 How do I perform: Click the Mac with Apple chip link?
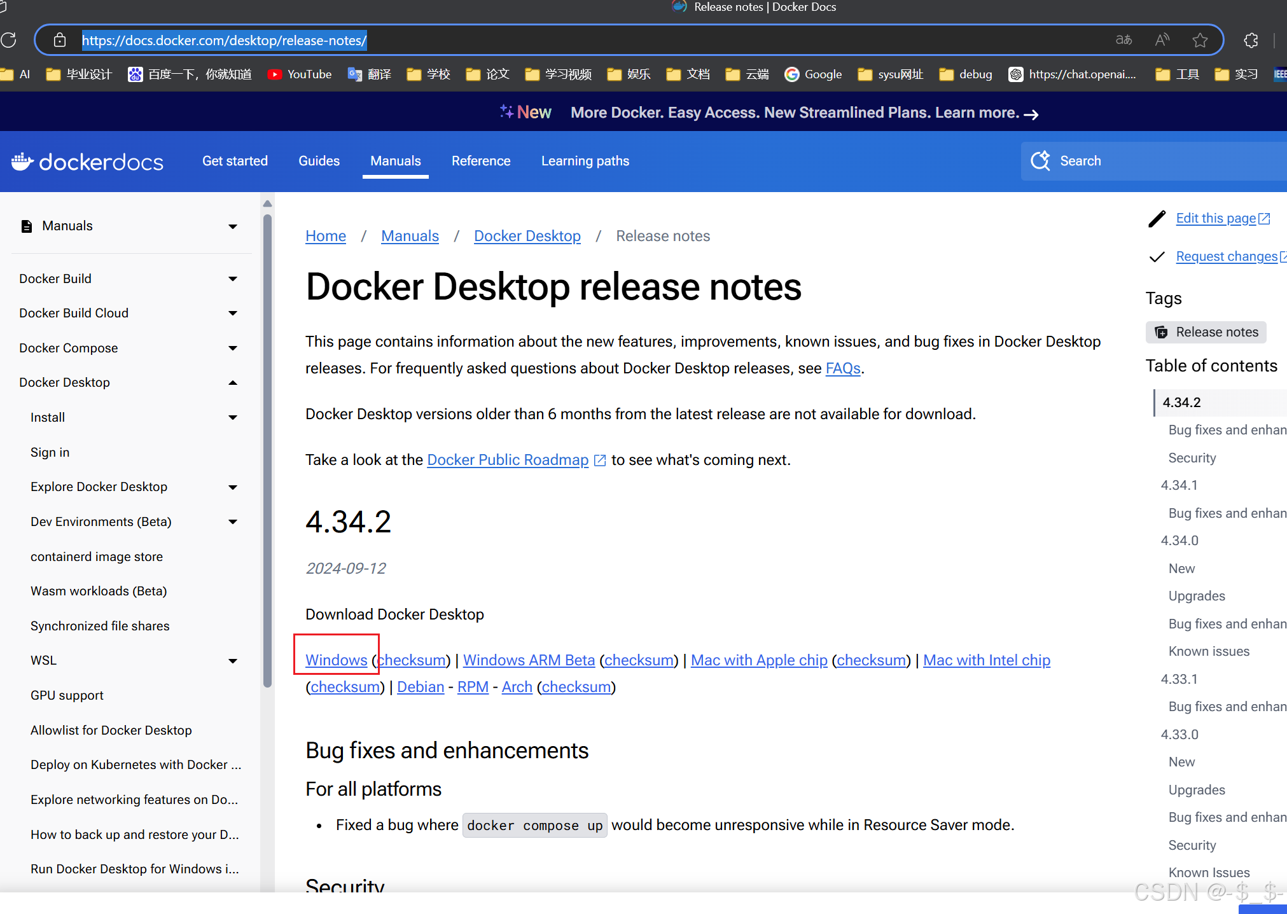tap(759, 660)
